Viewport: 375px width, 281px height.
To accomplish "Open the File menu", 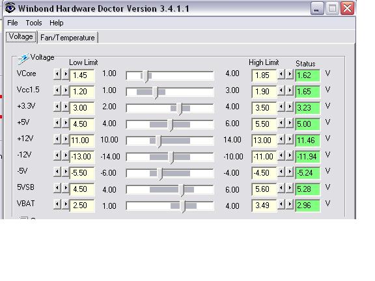I will [x=12, y=23].
